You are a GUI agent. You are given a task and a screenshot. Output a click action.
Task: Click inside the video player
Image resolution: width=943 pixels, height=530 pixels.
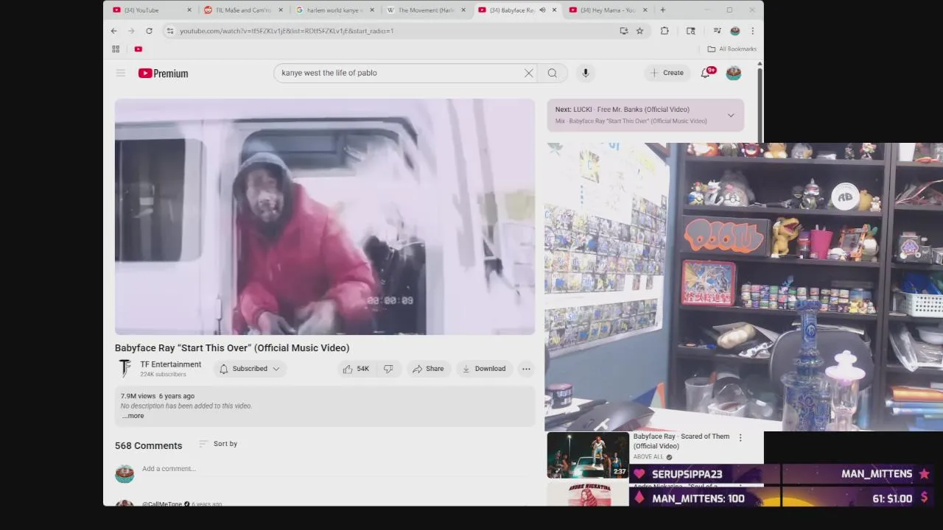point(325,216)
